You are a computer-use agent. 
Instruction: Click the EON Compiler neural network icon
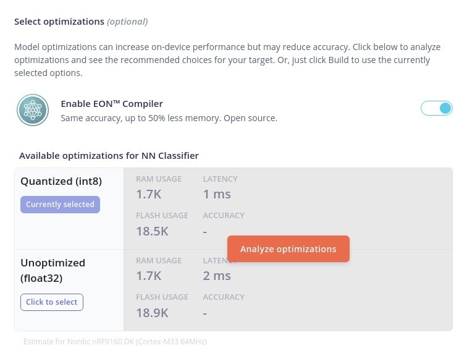pos(33,110)
